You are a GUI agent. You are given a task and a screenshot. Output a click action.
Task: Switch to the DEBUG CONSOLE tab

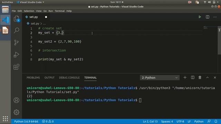[69, 77]
